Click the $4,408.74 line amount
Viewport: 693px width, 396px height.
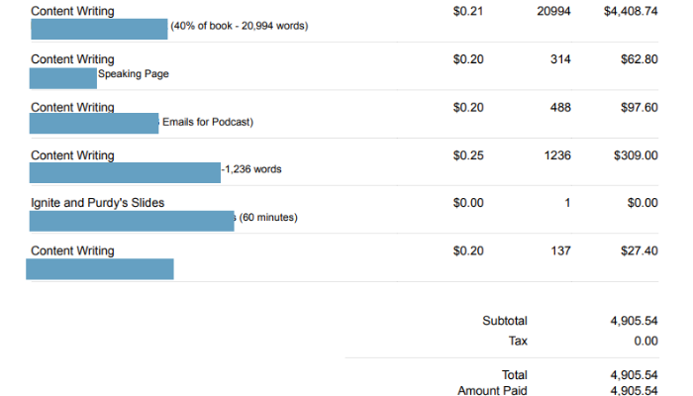click(x=631, y=12)
